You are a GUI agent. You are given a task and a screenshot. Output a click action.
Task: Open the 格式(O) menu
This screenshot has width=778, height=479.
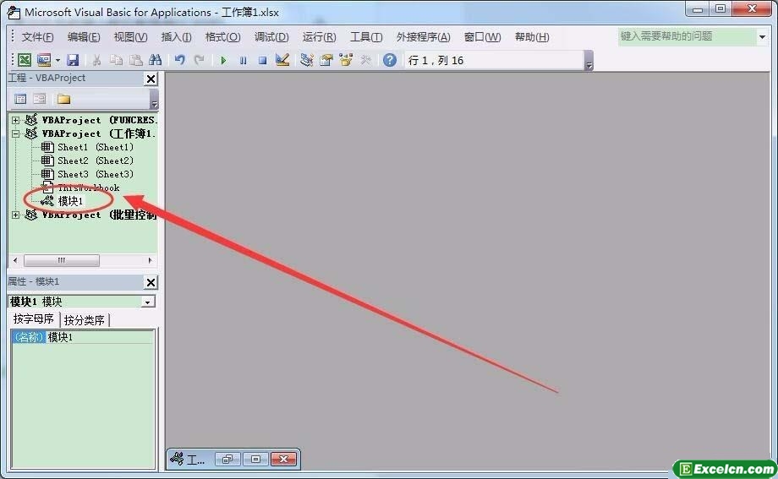click(222, 37)
